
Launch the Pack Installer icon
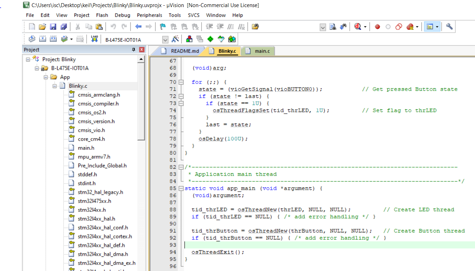pyautogui.click(x=232, y=39)
